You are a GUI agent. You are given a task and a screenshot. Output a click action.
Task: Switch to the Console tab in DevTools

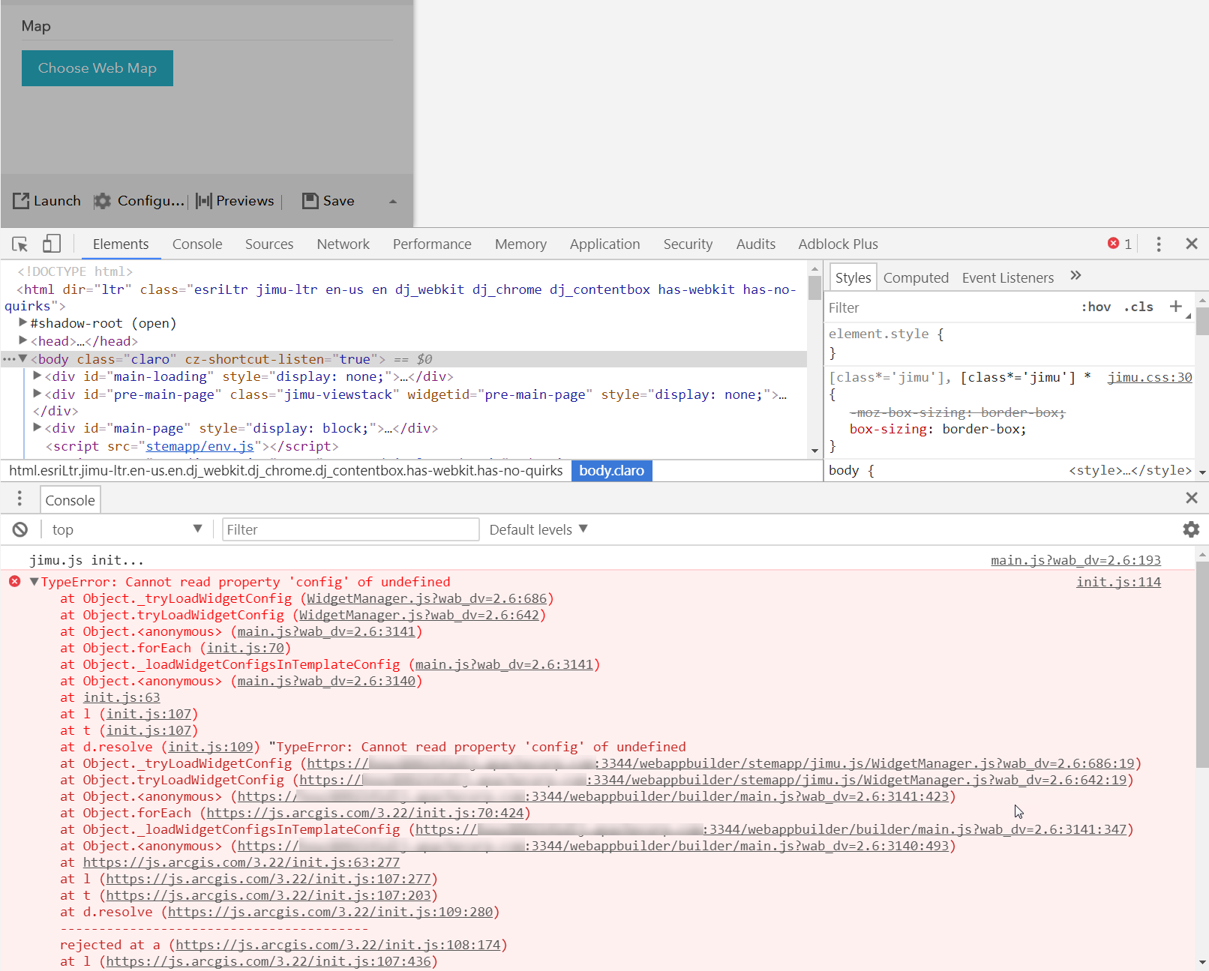(197, 244)
